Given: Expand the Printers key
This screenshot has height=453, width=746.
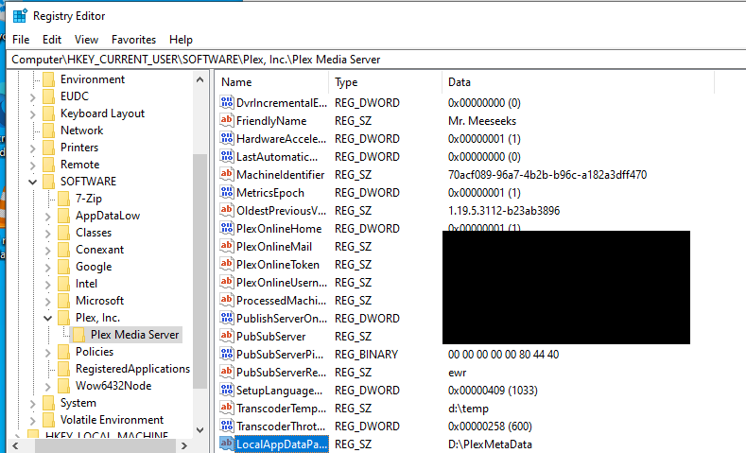Looking at the screenshot, I should 32,148.
